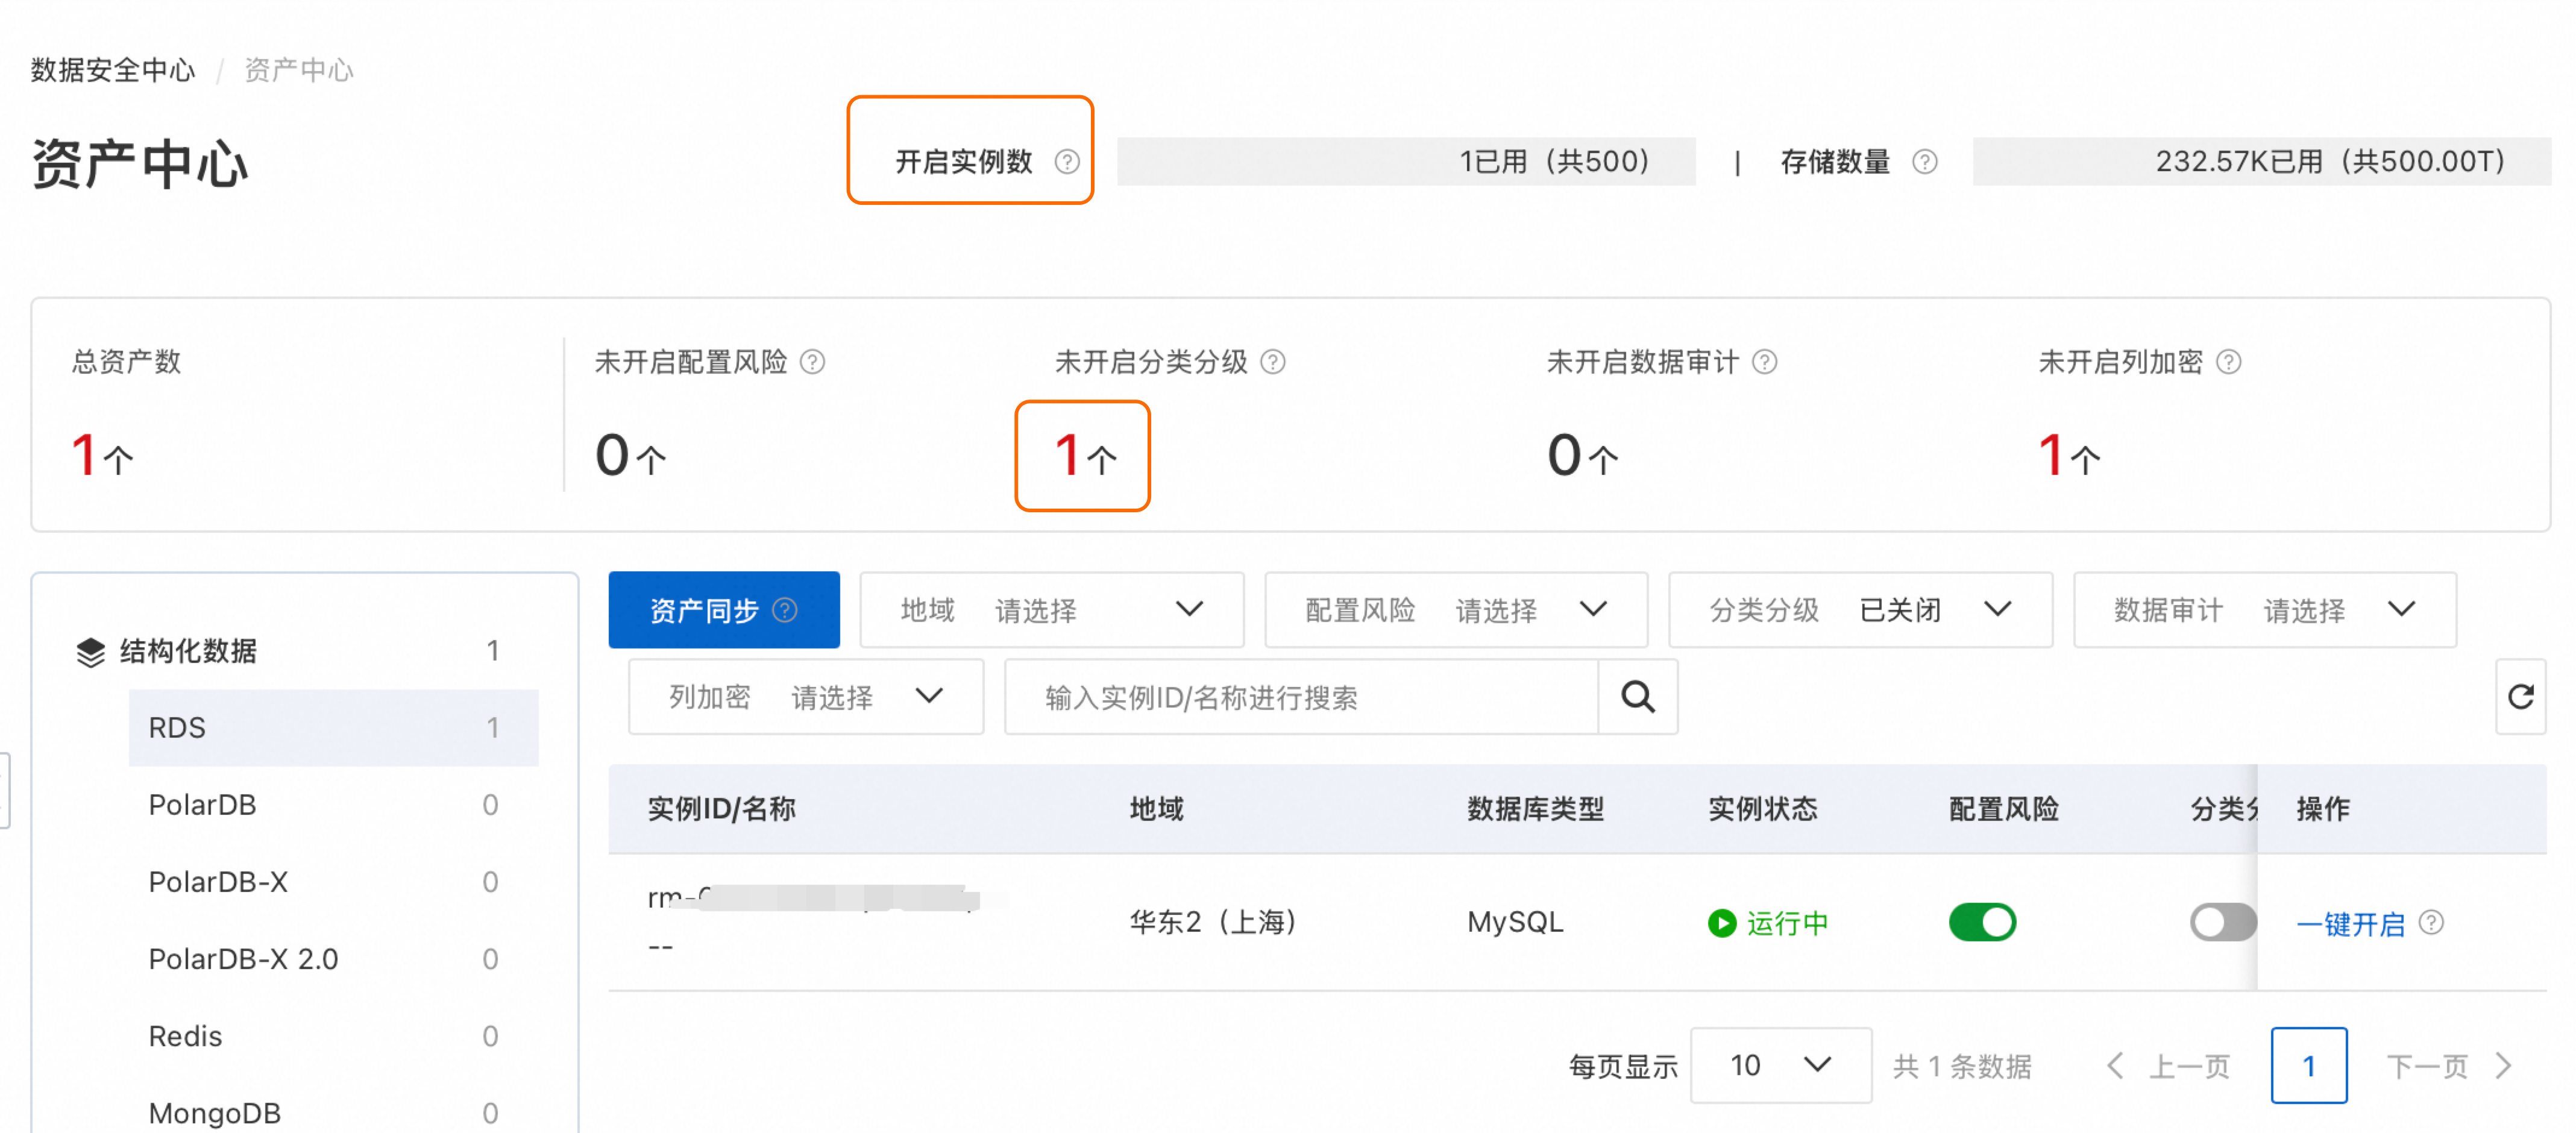Click help icon next to 未开启数据审计
This screenshot has width=2576, height=1133.
point(1765,362)
